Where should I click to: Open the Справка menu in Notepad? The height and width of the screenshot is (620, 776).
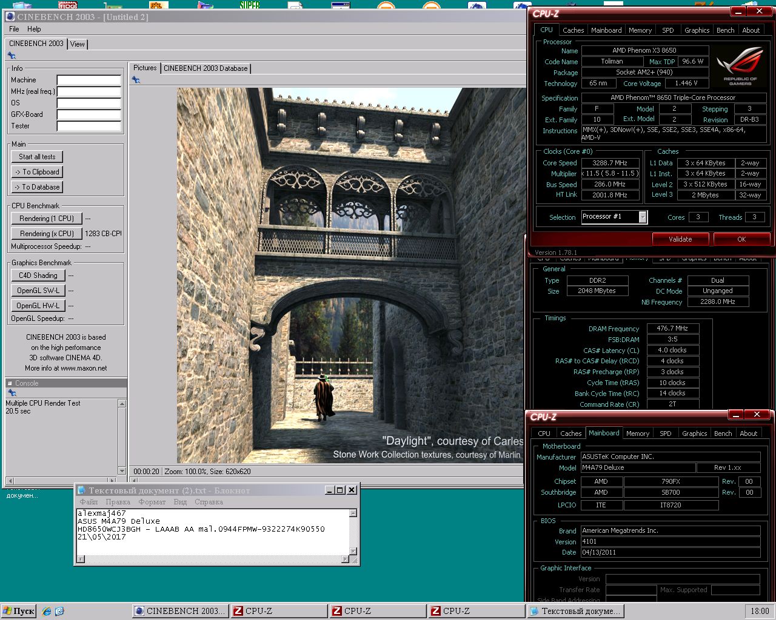pos(209,502)
